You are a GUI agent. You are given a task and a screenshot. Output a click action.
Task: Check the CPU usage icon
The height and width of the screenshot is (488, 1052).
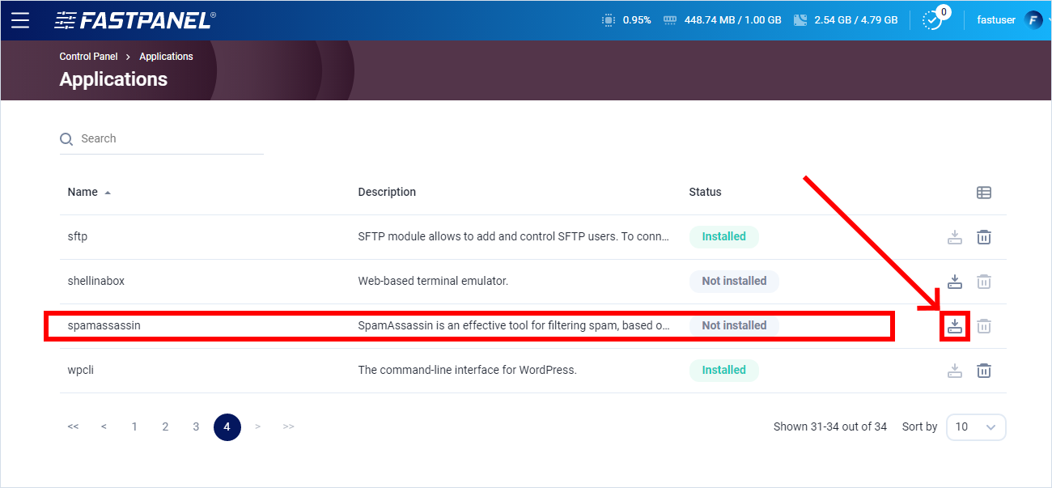(x=609, y=20)
